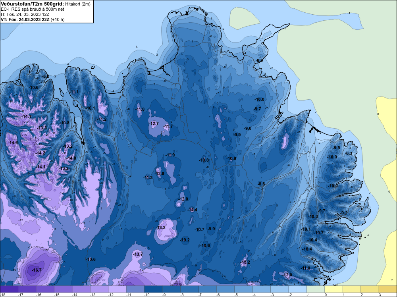Screen dimensions: 397x297
Task: Click the valid time 'VT: Fös. 24.03.2023 22Z (+10 h)'
Action: pyautogui.click(x=33, y=19)
